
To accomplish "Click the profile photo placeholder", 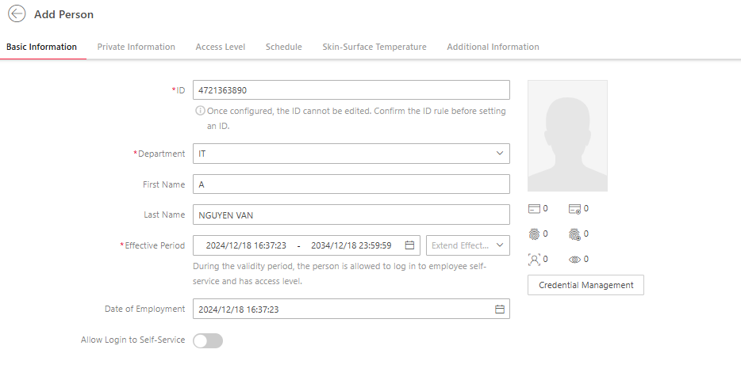I will (567, 136).
